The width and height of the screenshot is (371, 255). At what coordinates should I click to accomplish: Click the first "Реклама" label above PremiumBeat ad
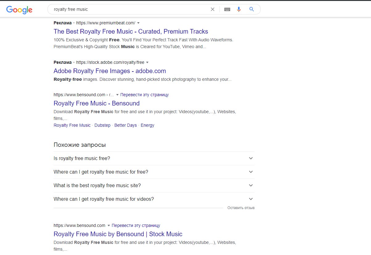63,23
